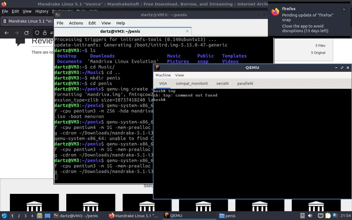This screenshot has height=220, width=352.
Task: Click the update notifier tray icon
Action: pyautogui.click(x=335, y=215)
